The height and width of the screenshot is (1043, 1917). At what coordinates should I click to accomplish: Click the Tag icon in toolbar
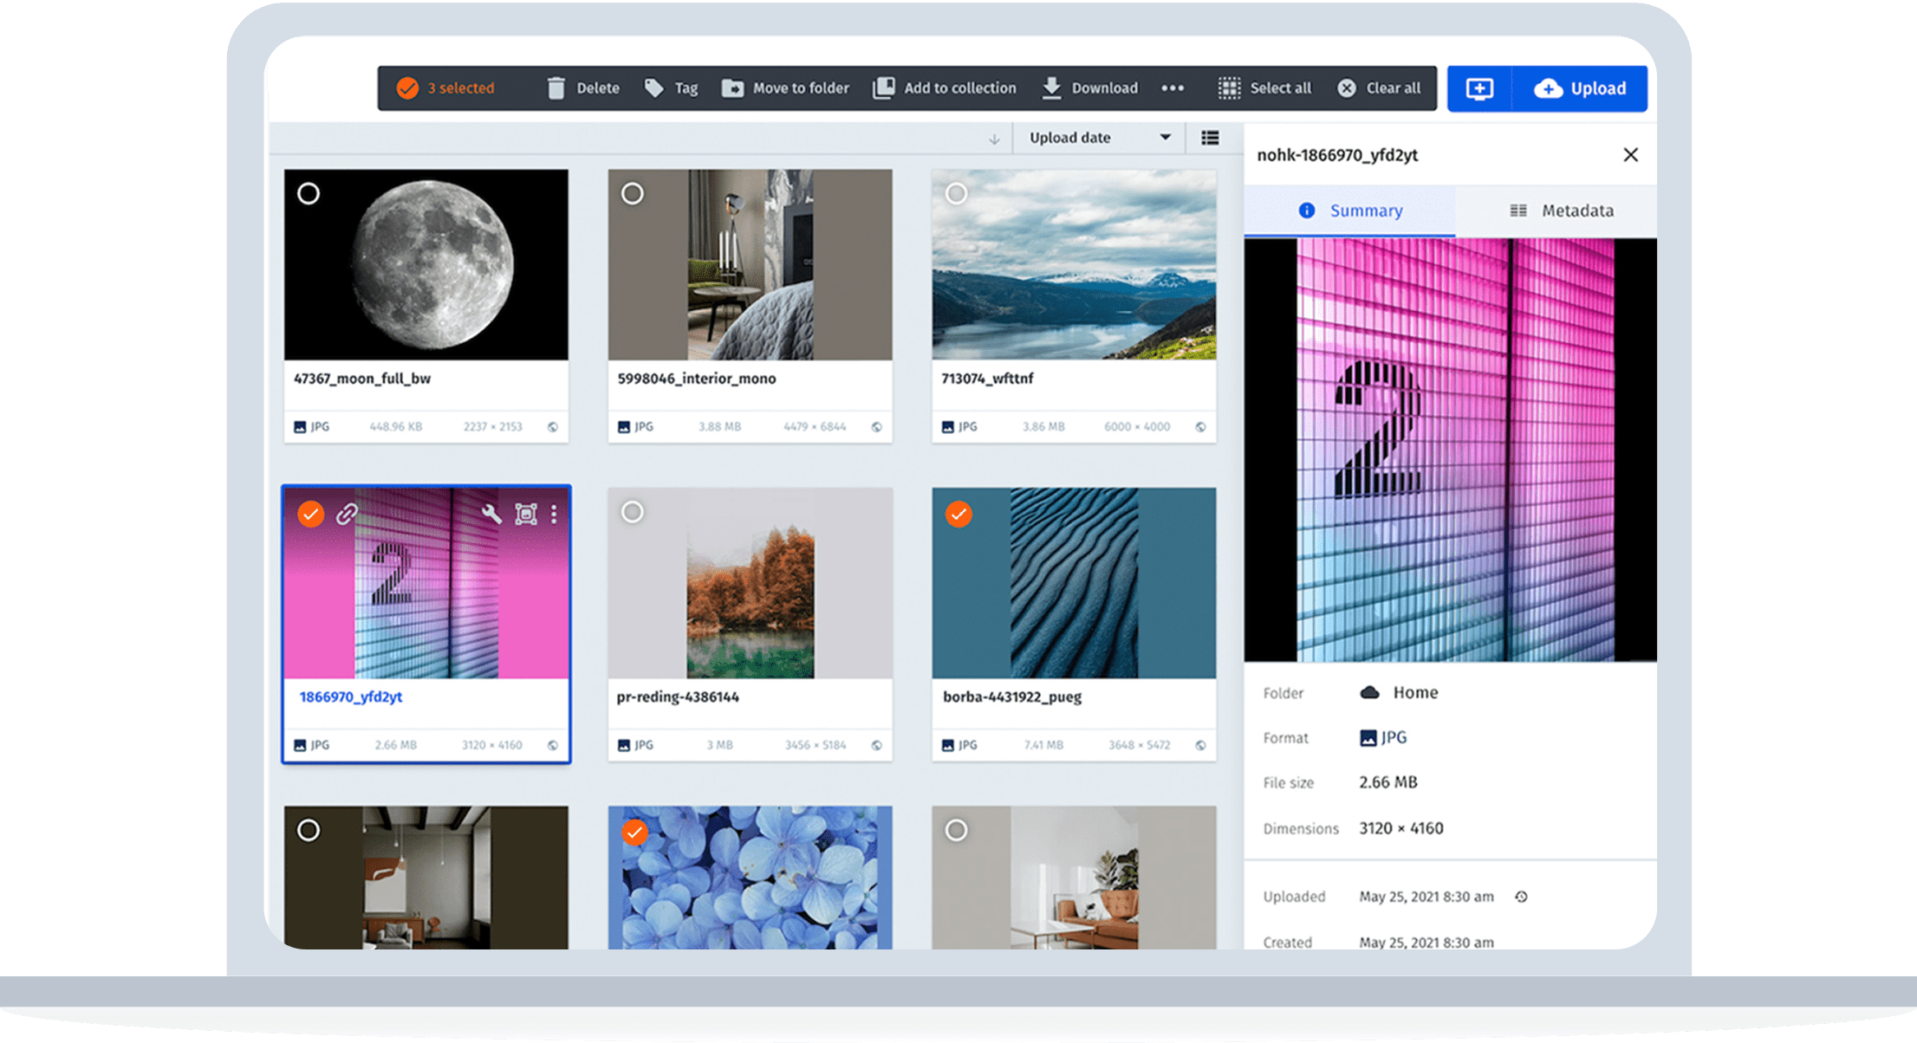(x=654, y=88)
